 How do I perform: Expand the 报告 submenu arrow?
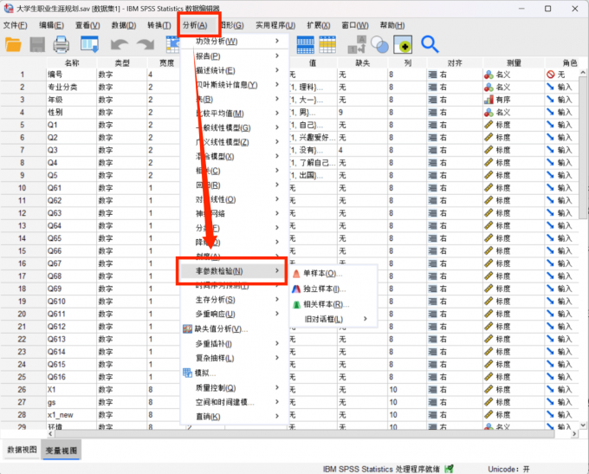click(277, 55)
